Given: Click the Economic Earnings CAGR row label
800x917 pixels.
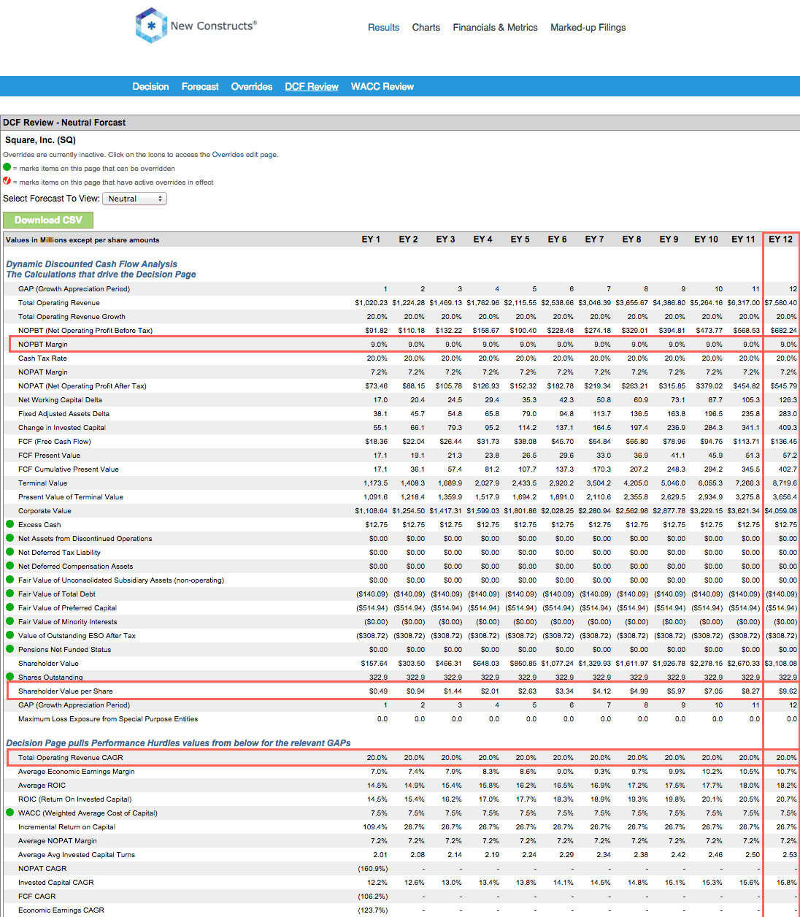Looking at the screenshot, I should 61,910.
